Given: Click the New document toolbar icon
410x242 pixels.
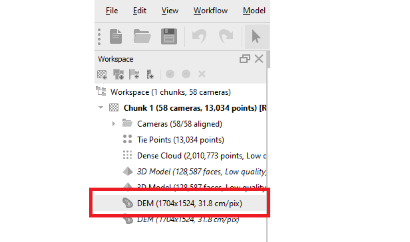Looking at the screenshot, I should [x=116, y=36].
